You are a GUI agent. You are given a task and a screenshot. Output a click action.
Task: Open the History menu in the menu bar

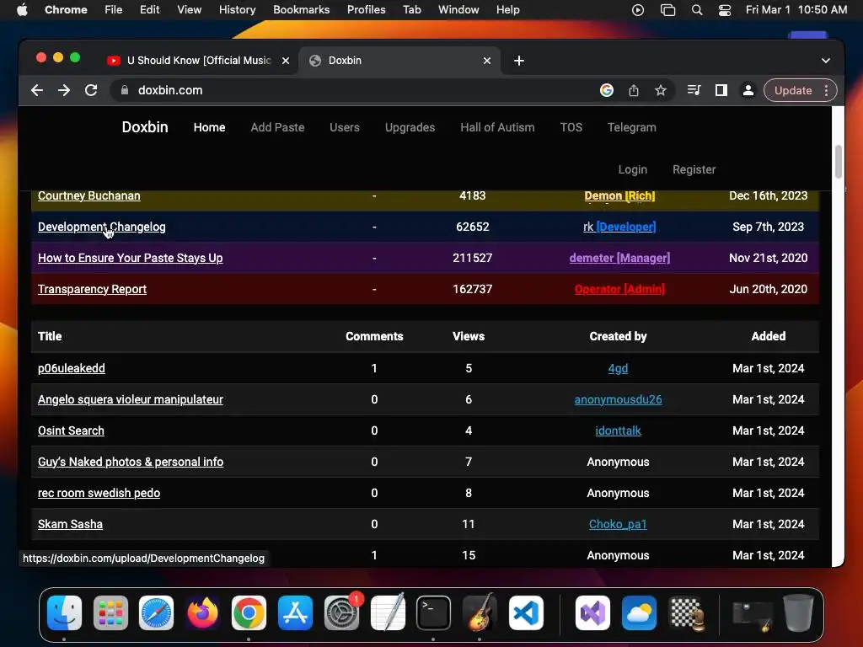[x=237, y=9]
